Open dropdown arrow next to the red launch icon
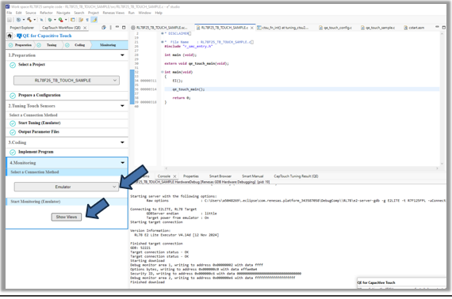 pos(66,20)
